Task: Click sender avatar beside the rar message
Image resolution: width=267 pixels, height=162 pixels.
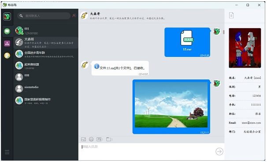Action: pyautogui.click(x=217, y=31)
